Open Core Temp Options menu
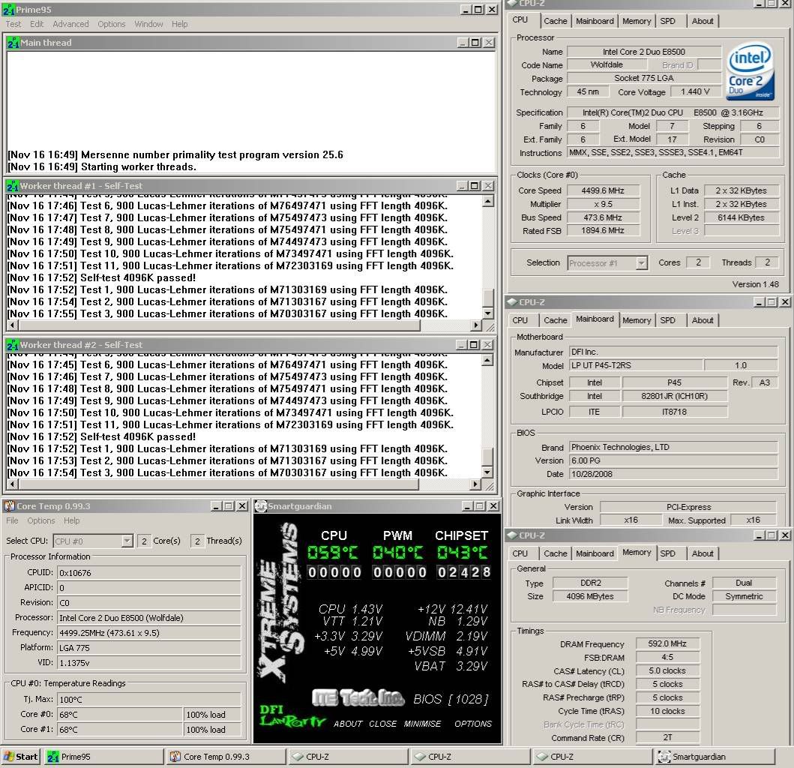Image resolution: width=794 pixels, height=768 pixels. coord(41,520)
